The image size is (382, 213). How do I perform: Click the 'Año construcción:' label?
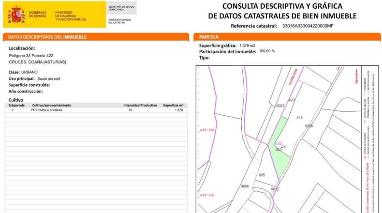pyautogui.click(x=26, y=91)
